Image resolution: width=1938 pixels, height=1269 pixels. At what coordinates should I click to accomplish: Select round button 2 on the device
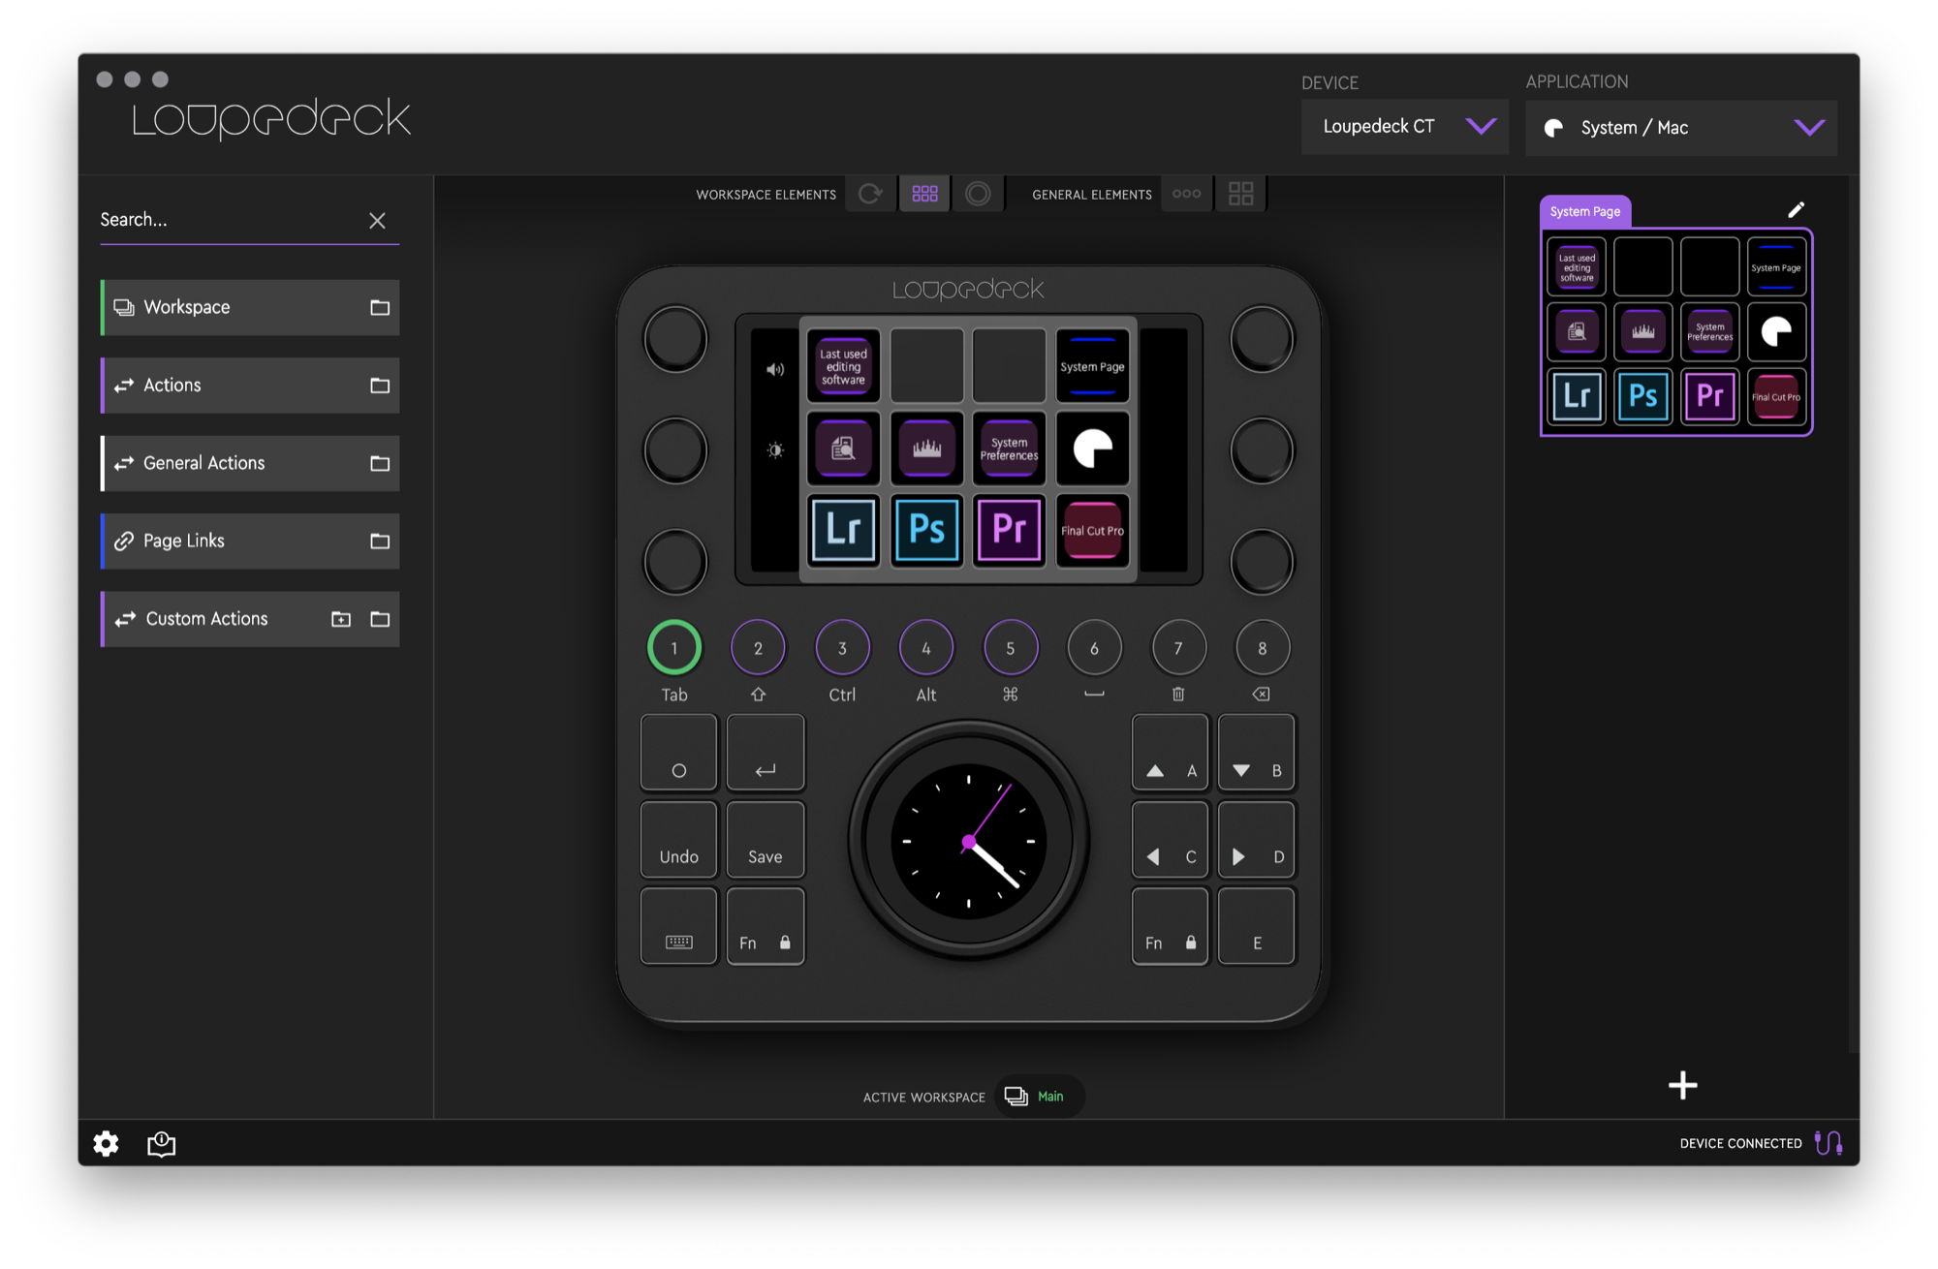[x=758, y=648]
